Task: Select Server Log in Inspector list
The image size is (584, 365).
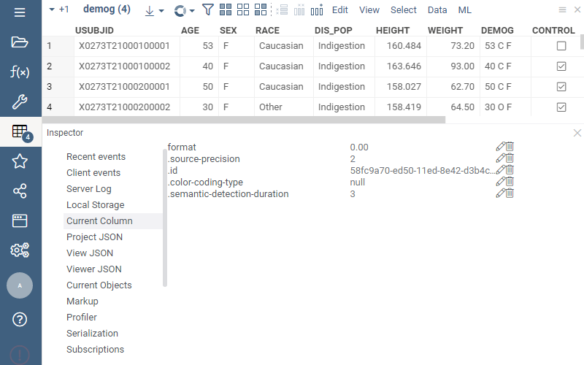Action: (x=88, y=189)
